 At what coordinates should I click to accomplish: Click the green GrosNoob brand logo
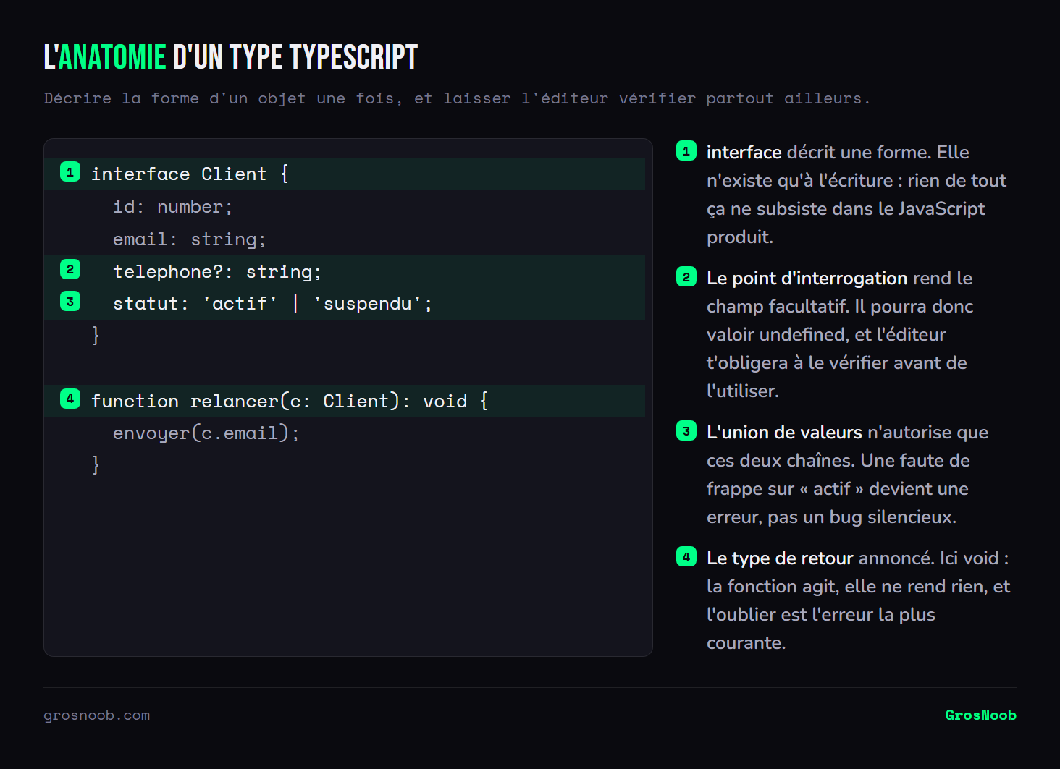pos(980,715)
